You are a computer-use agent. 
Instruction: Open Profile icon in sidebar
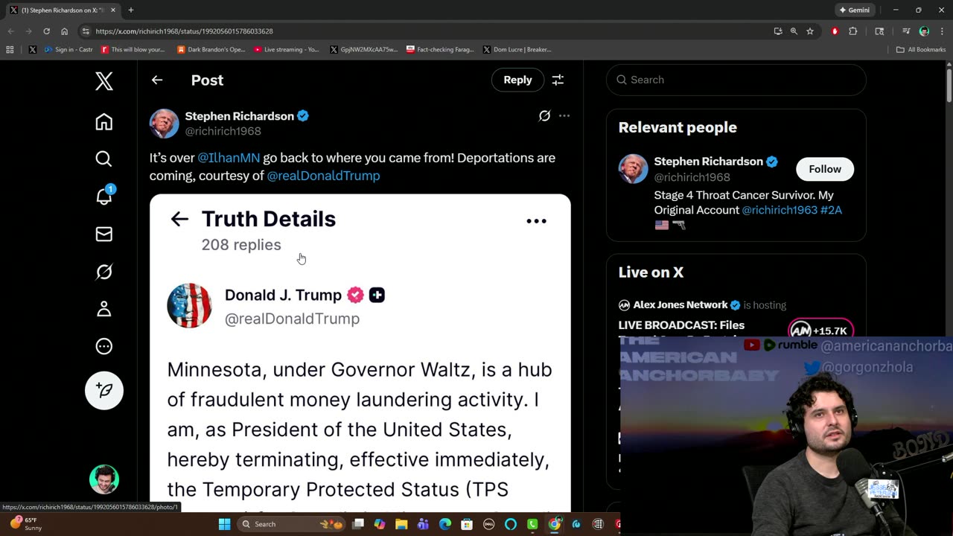(x=104, y=309)
